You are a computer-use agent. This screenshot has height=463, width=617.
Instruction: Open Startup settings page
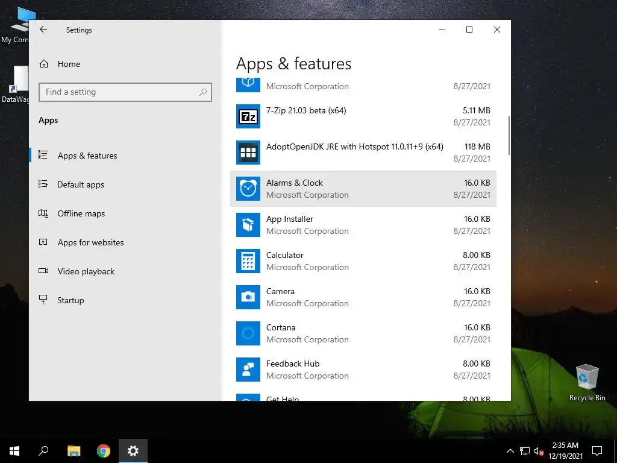pos(125,300)
